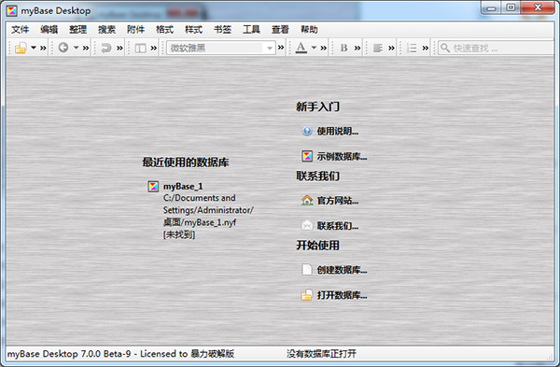
Task: Click the paragraph alignment toolbar icon
Action: 377,48
